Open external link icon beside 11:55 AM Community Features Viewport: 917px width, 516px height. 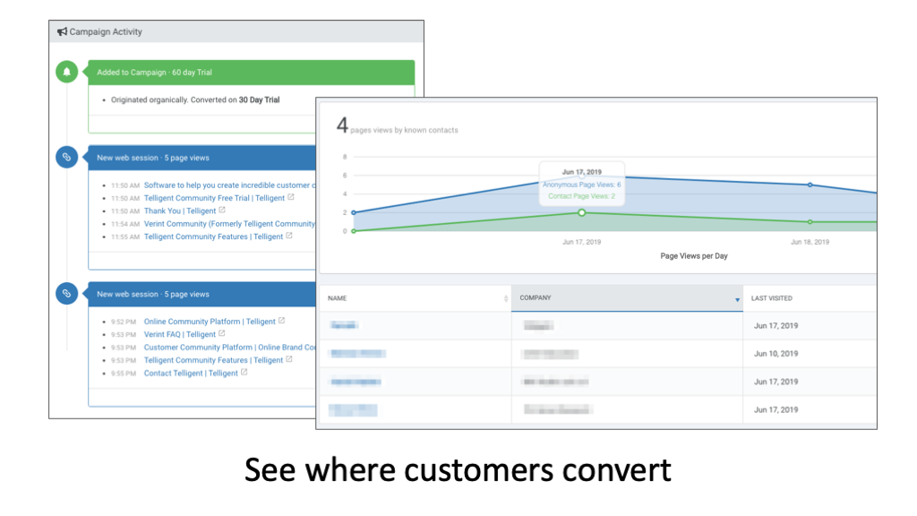289,236
